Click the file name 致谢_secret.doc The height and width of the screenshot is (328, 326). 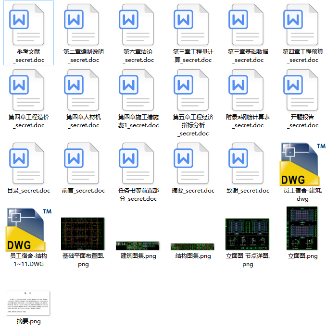point(248,191)
